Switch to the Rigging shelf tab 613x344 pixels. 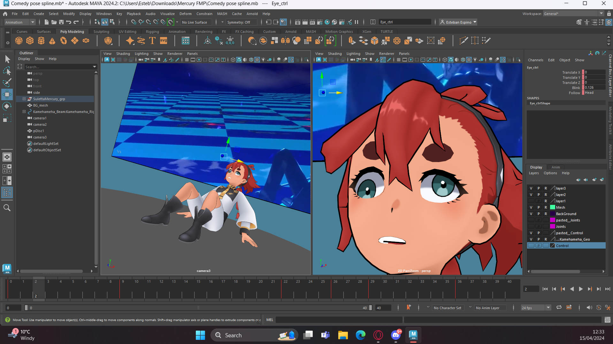152,32
